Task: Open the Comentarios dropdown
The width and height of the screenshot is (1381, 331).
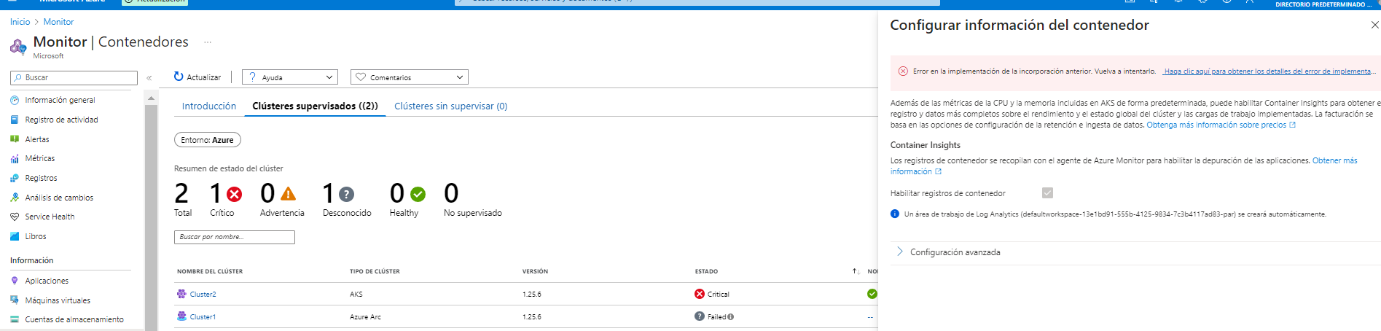Action: [410, 77]
